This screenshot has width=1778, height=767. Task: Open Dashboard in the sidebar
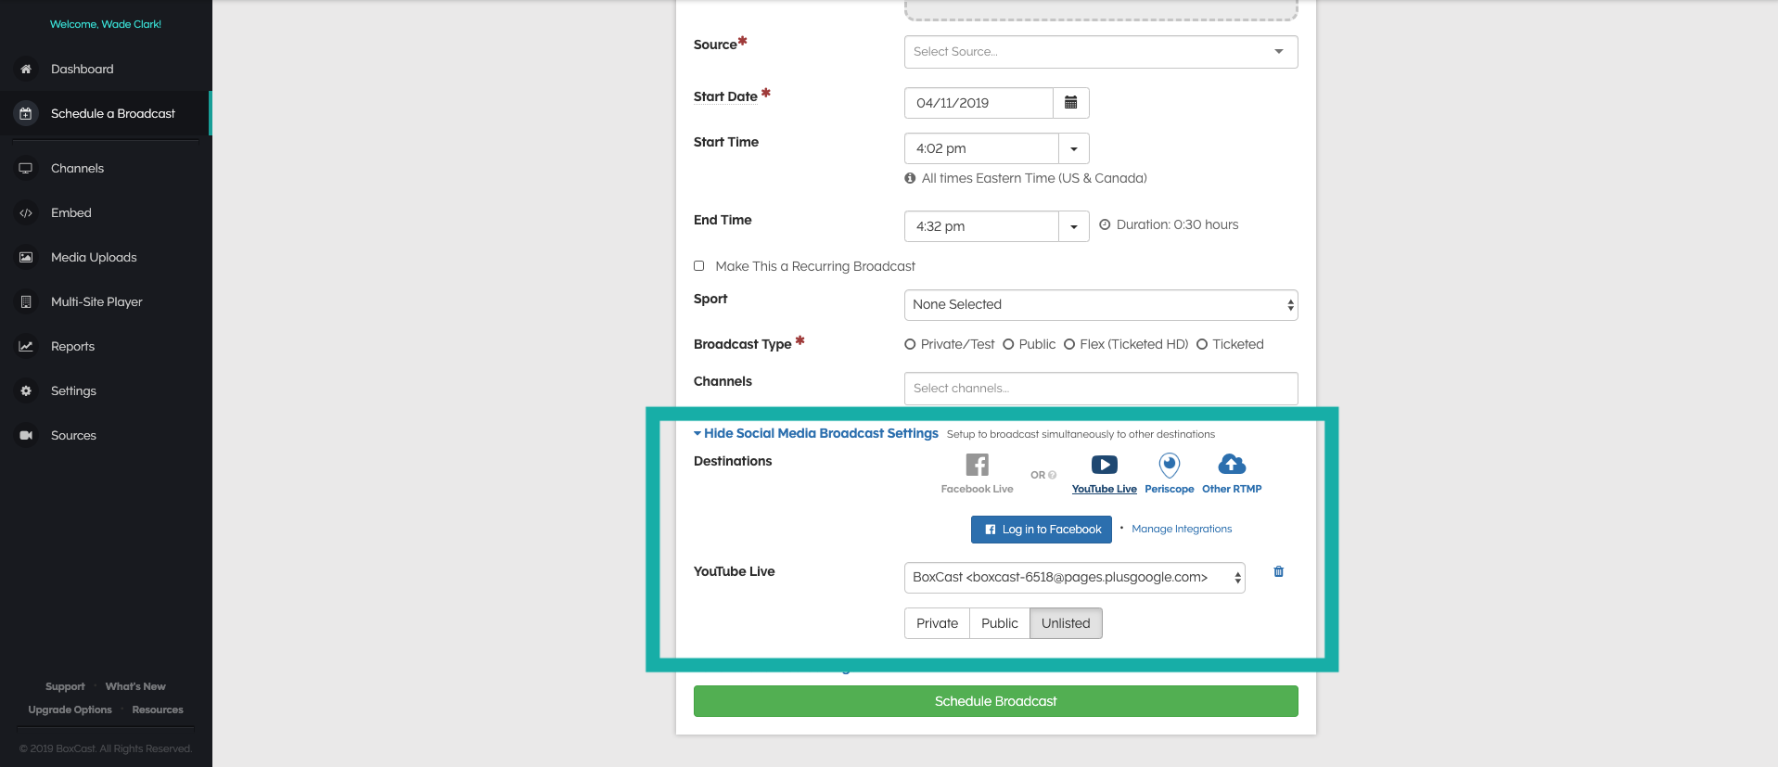click(83, 70)
